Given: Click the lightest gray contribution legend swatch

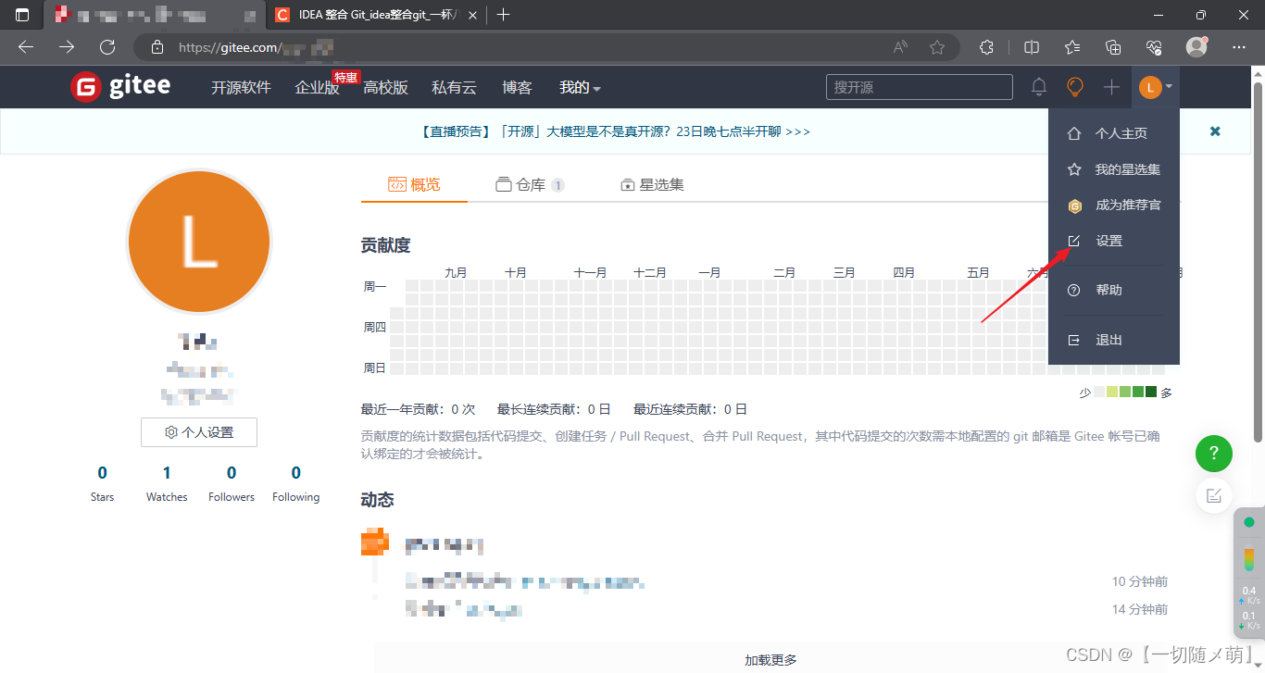Looking at the screenshot, I should coord(1099,392).
